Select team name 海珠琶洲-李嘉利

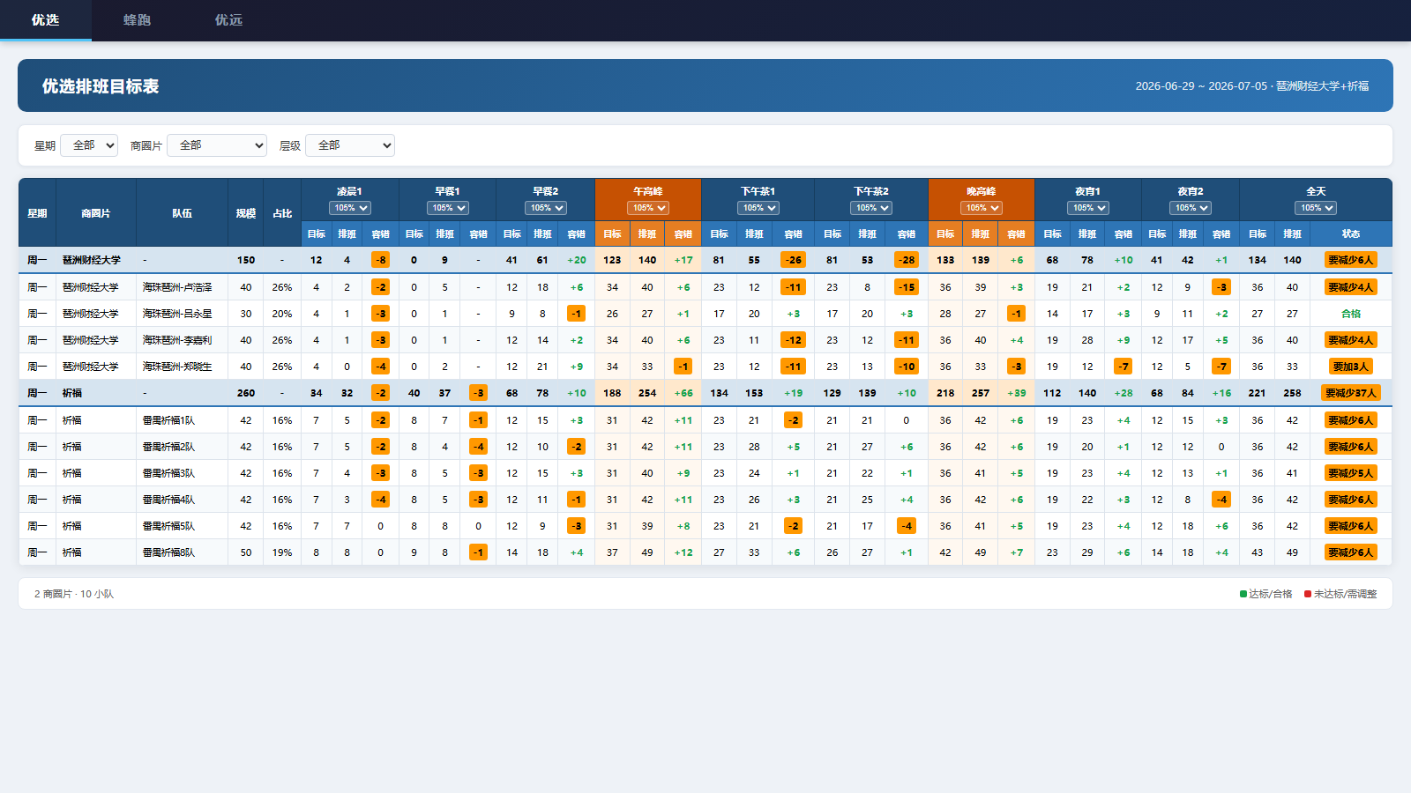[177, 340]
